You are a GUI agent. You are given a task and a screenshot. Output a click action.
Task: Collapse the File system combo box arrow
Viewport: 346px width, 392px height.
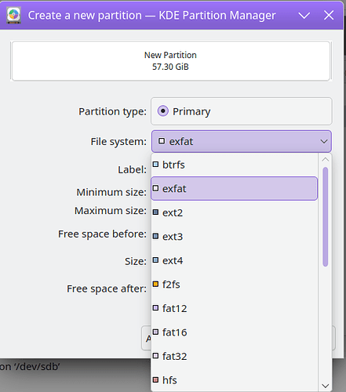click(x=324, y=141)
